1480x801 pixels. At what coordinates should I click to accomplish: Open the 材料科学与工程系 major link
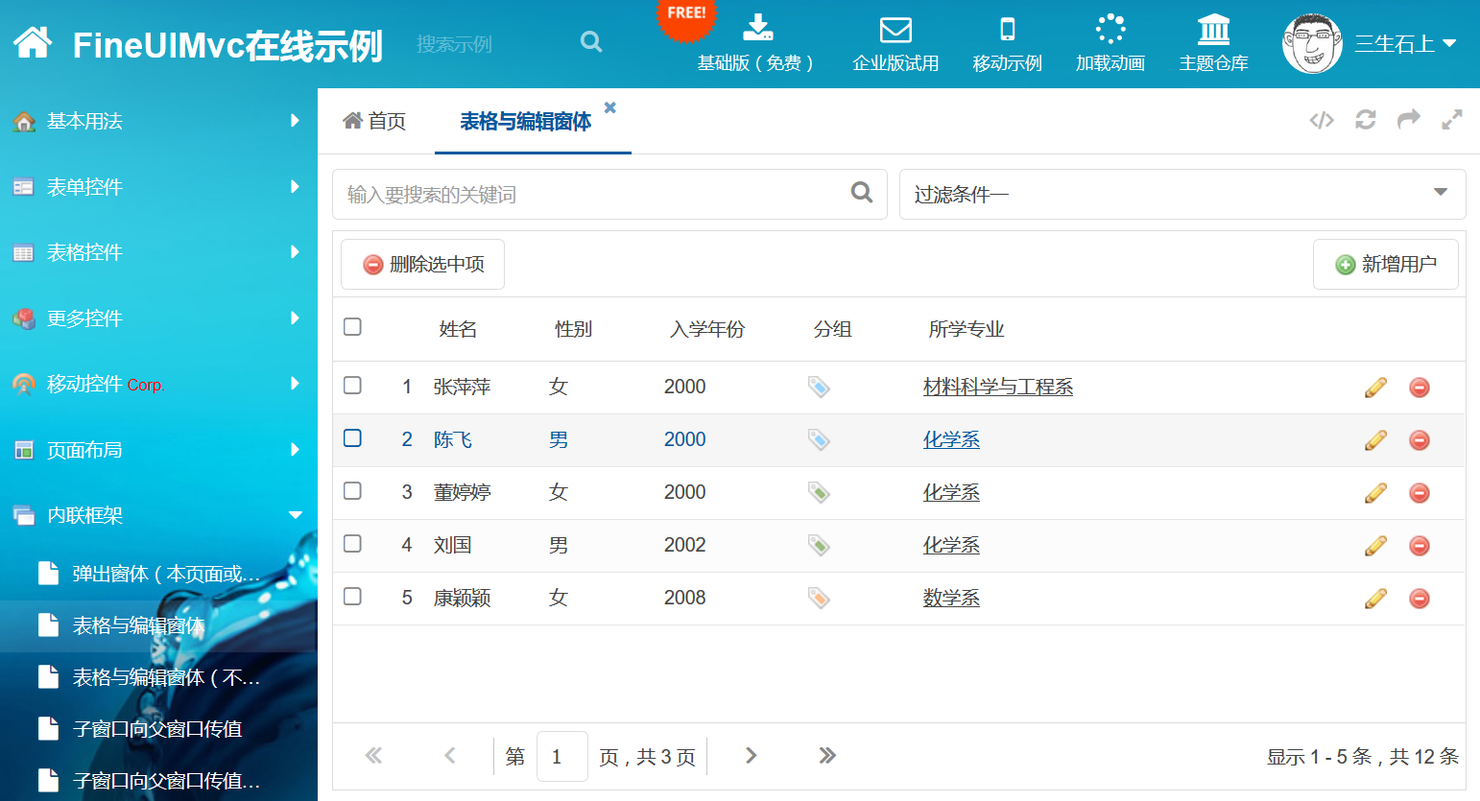pos(997,388)
